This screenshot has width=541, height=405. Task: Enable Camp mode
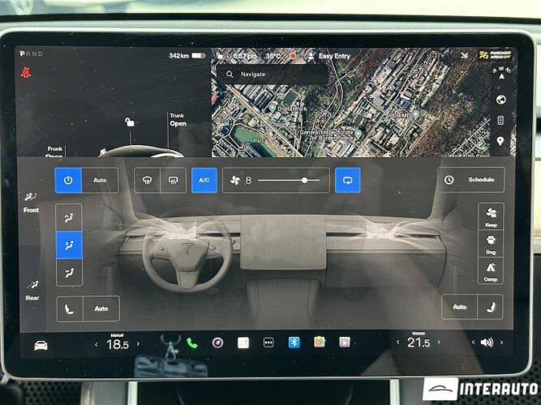tap(491, 271)
